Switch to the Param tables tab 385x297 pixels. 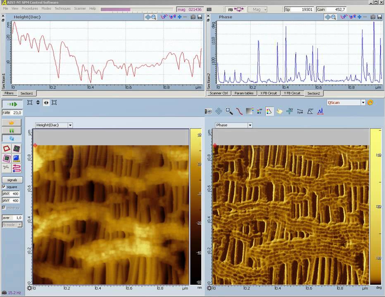click(x=244, y=93)
